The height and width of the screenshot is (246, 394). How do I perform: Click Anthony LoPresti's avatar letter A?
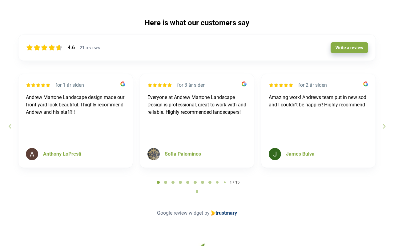32,154
